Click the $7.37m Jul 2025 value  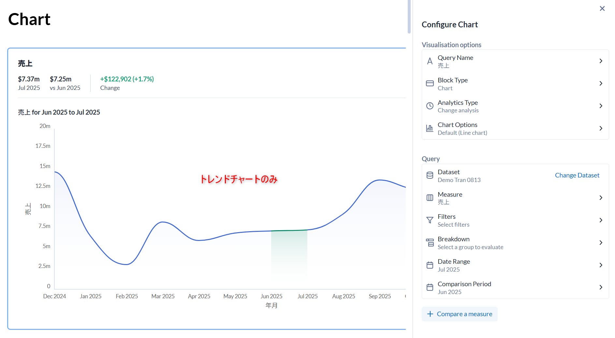[29, 79]
